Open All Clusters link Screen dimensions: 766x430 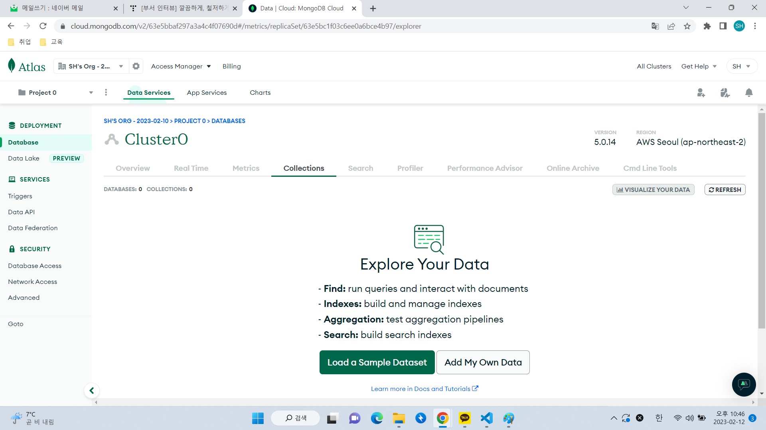pyautogui.click(x=654, y=66)
